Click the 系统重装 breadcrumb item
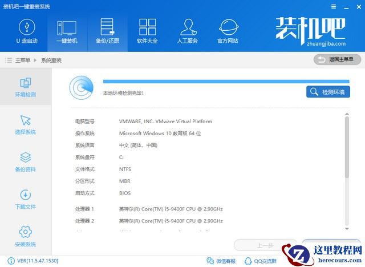 click(x=51, y=60)
